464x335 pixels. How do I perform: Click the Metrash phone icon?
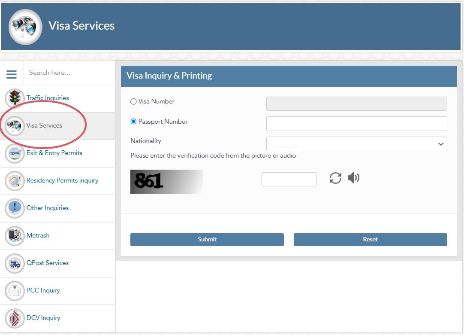point(14,235)
